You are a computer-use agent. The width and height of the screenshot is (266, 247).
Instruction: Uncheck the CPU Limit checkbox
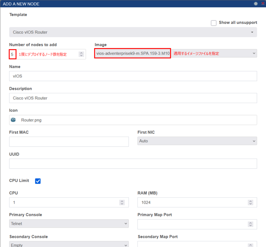click(x=38, y=181)
